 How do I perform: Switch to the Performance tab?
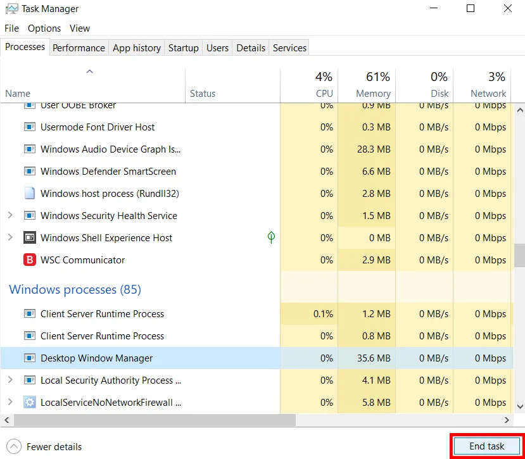tap(79, 47)
